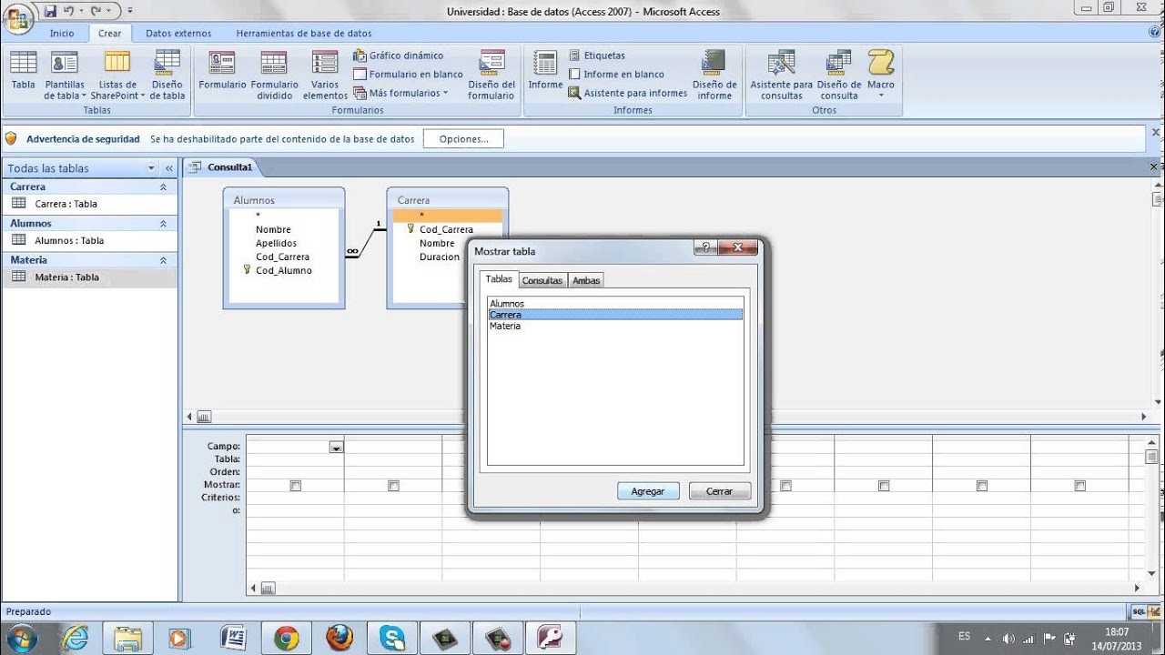Select Apellidos field in Alumnos table

point(276,243)
